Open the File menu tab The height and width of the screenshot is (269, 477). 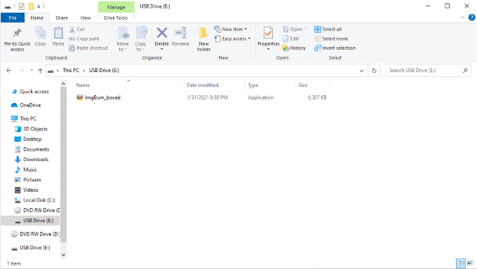pos(13,18)
